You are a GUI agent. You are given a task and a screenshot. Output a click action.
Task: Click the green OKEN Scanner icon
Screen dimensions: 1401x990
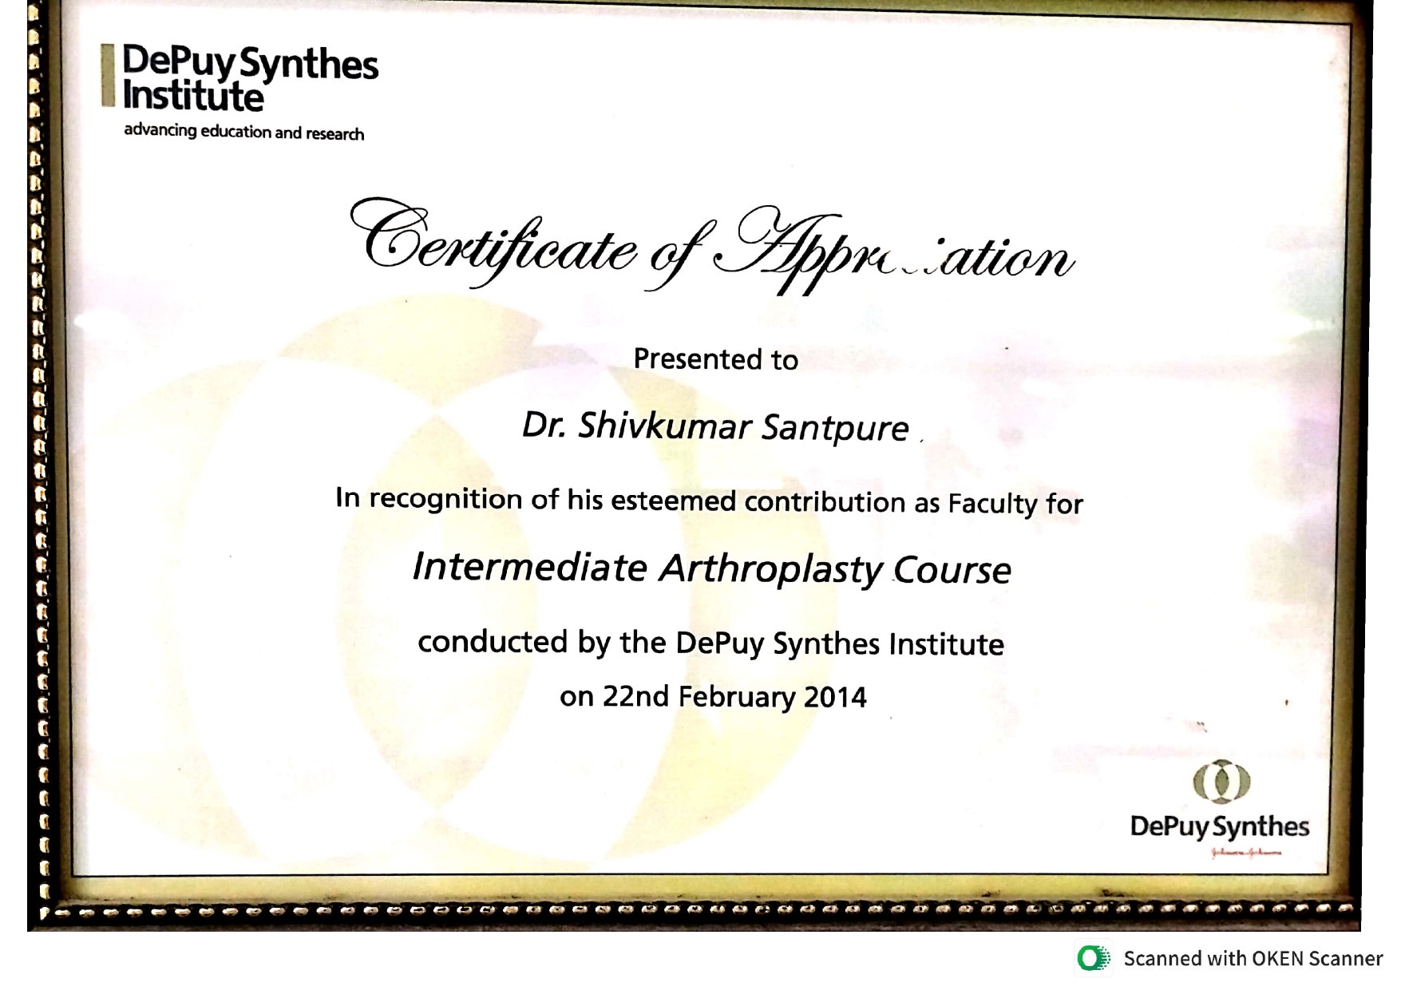[1093, 958]
